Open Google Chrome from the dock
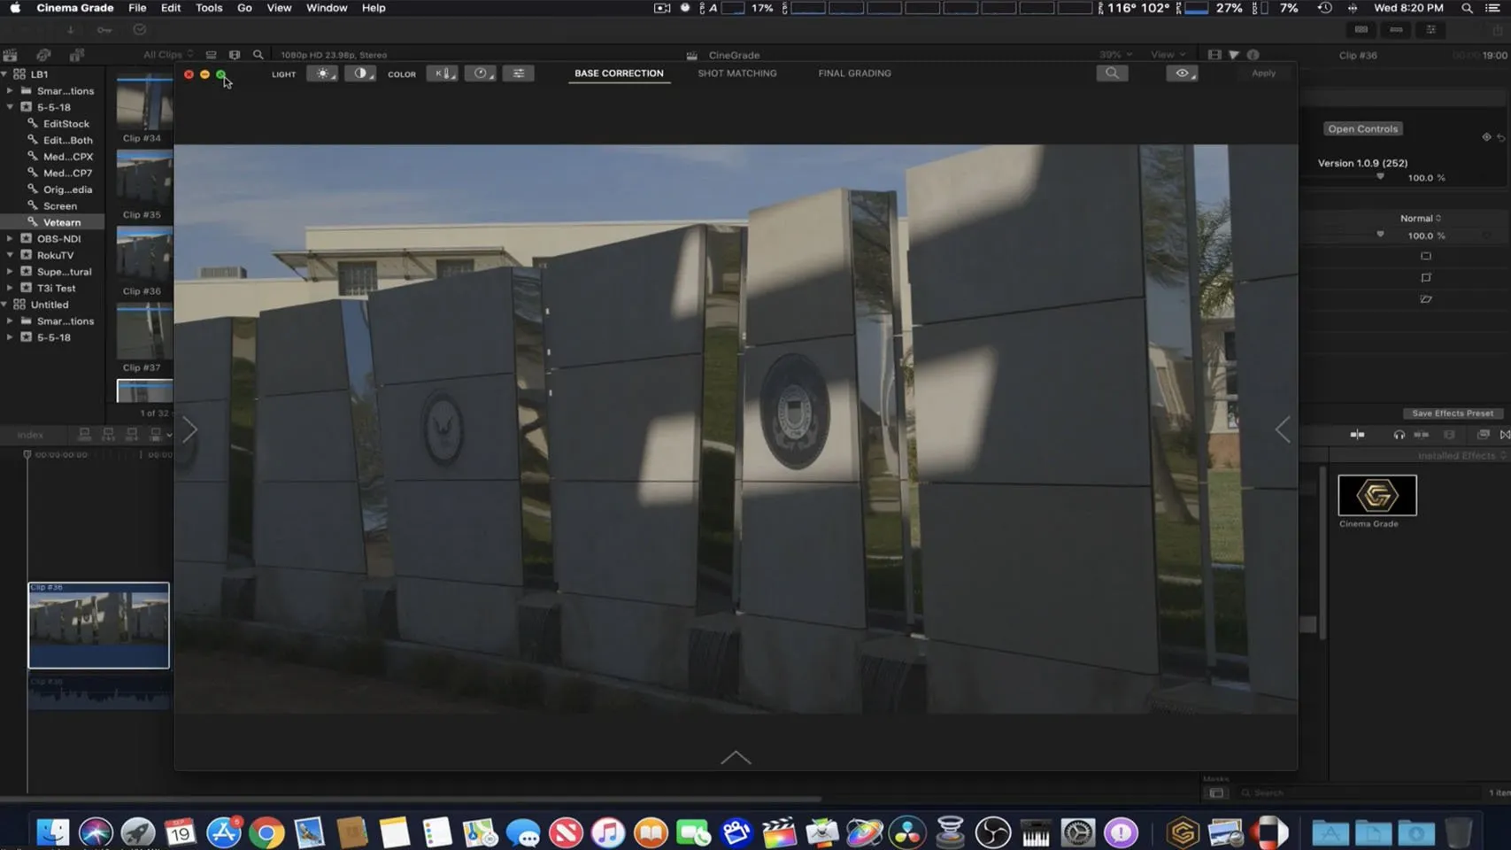The image size is (1511, 850). point(266,832)
